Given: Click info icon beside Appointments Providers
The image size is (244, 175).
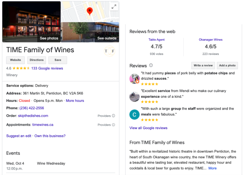Looking at the screenshot, I should (x=113, y=125).
